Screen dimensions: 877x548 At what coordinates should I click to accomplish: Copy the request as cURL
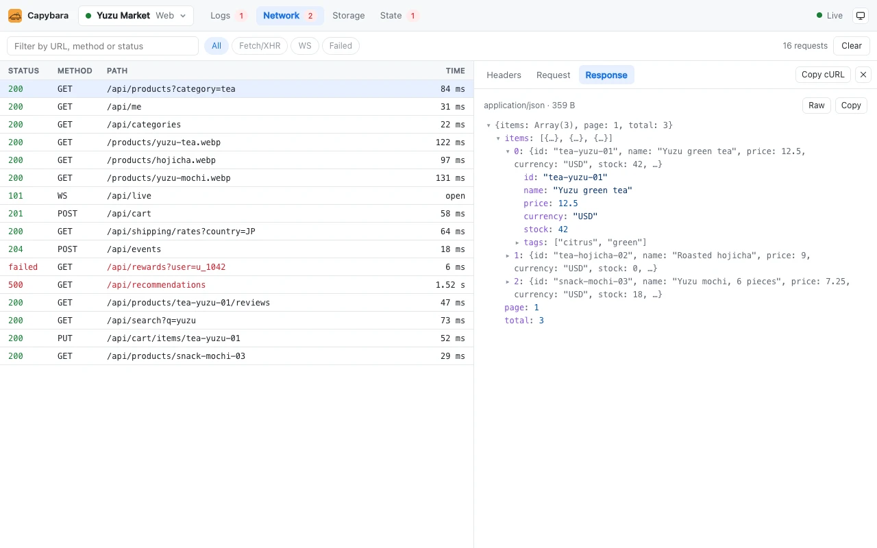click(823, 75)
